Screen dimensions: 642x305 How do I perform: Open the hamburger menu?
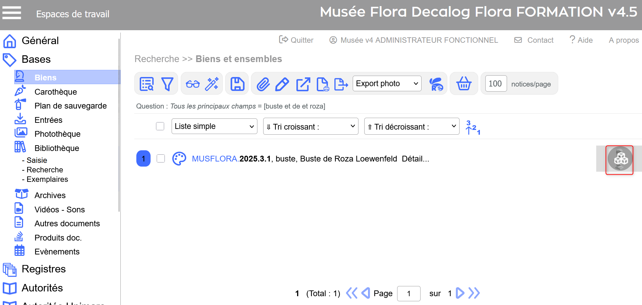click(12, 13)
